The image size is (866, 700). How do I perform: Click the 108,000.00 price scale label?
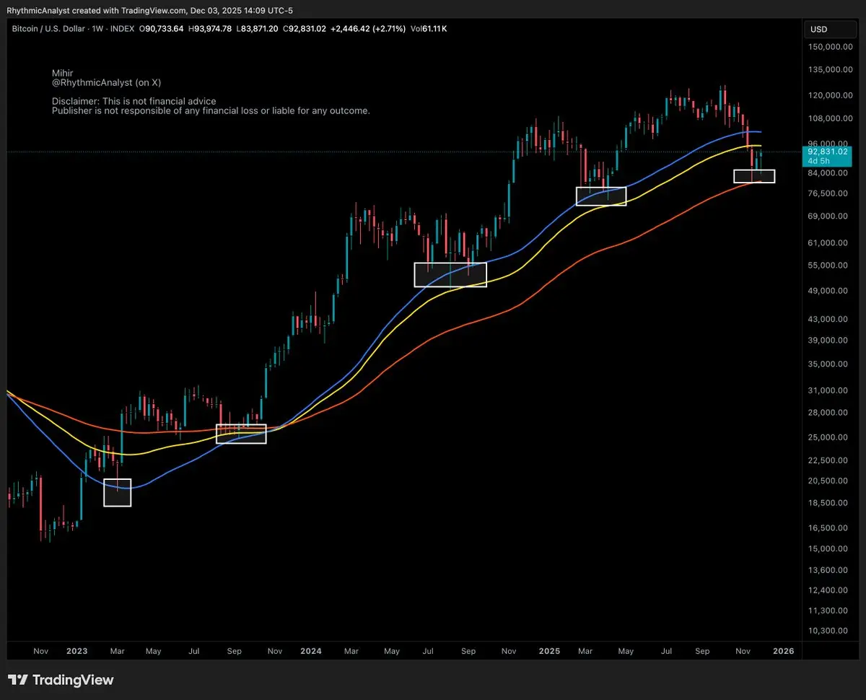[829, 118]
